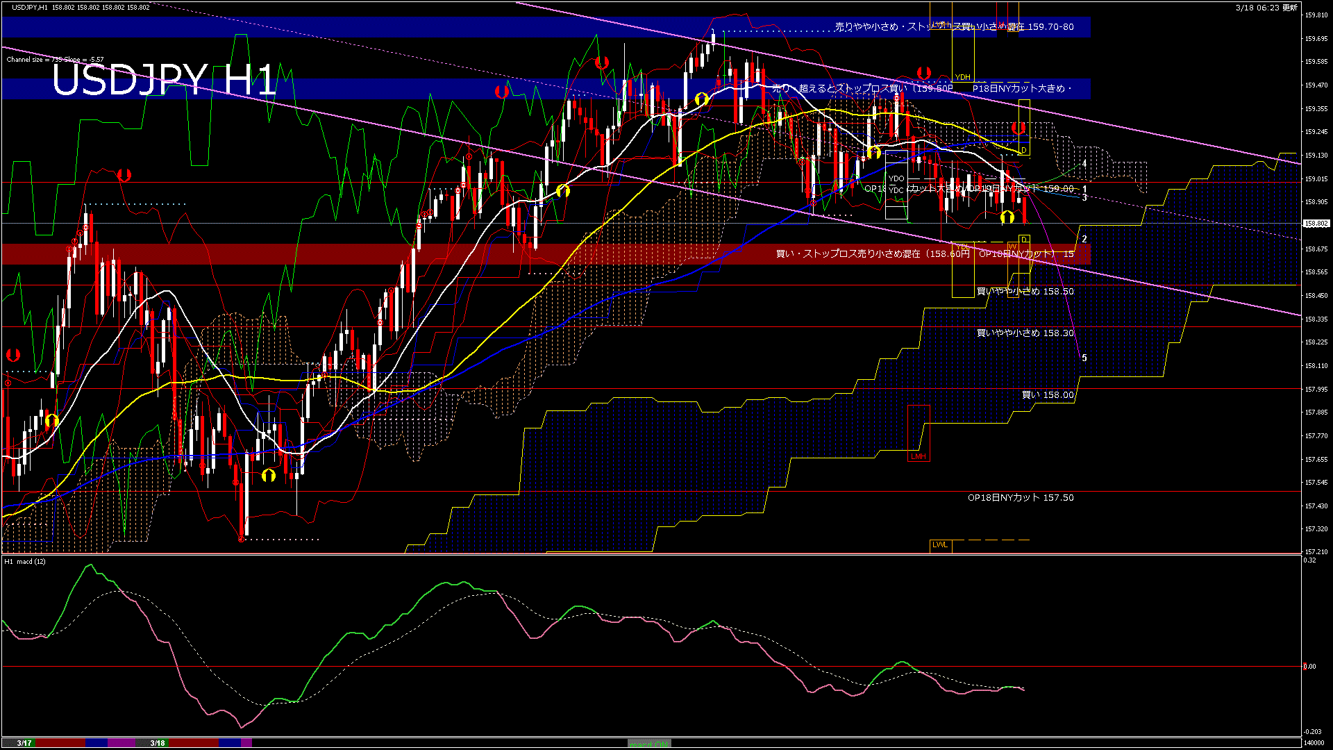
Task: Click the YDO label box
Action: point(896,178)
